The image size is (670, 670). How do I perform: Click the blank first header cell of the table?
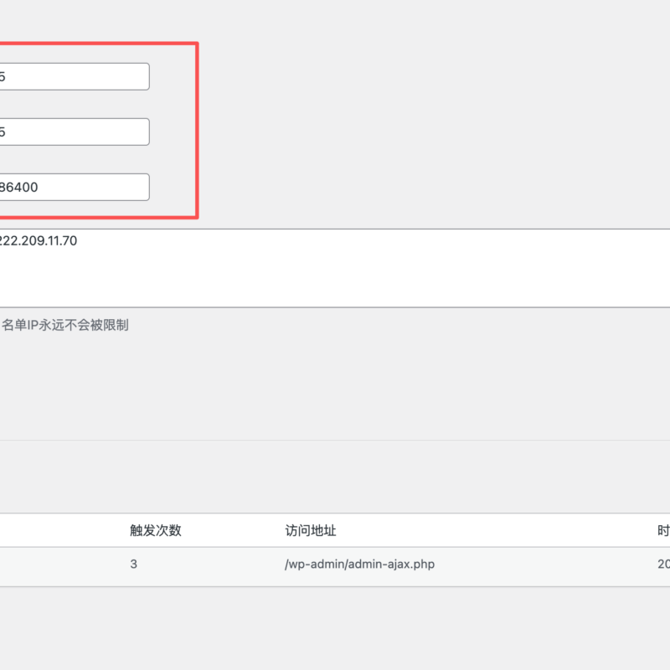50,530
